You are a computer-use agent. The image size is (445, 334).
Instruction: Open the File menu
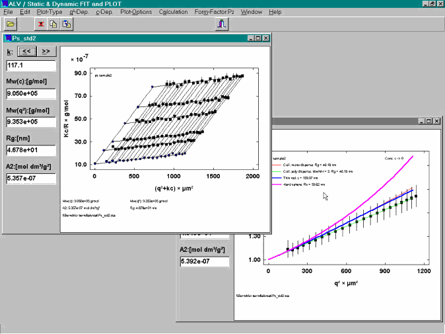click(x=9, y=12)
